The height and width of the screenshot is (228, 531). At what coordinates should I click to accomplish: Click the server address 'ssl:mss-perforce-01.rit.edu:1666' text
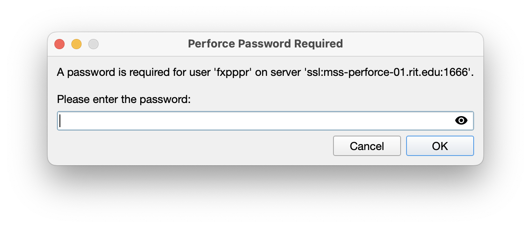coord(388,72)
